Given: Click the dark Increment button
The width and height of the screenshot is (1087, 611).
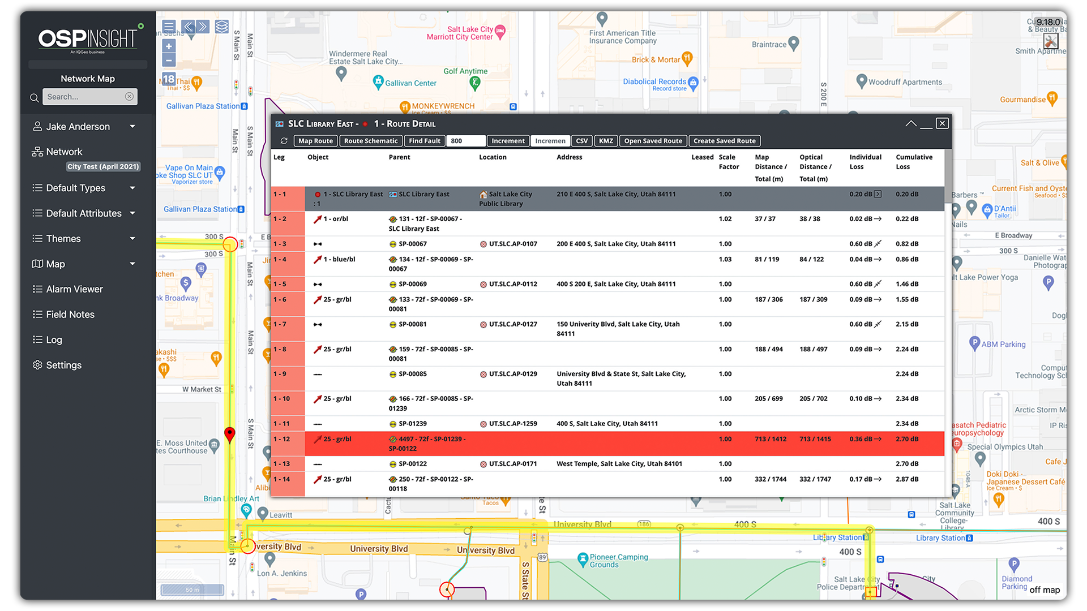Looking at the screenshot, I should coord(508,141).
